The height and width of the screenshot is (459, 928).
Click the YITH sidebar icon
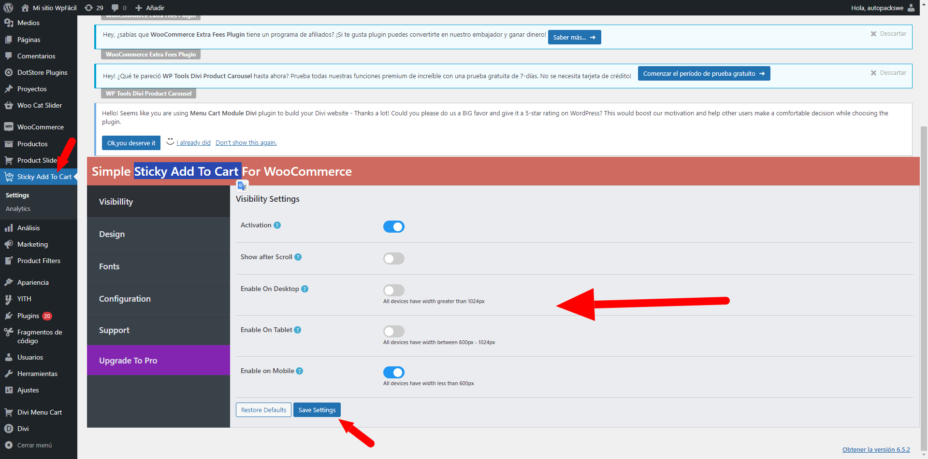pos(9,299)
